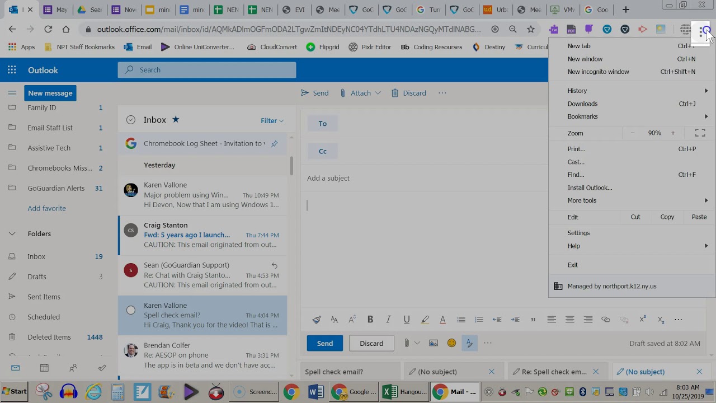Insert a hyperlink

[606, 320]
